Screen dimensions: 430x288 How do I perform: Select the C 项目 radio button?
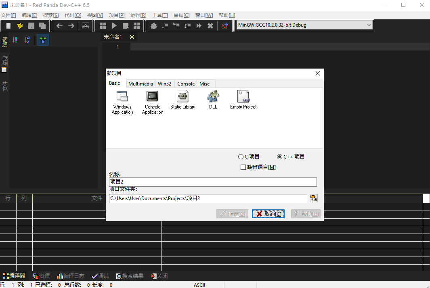(x=241, y=157)
